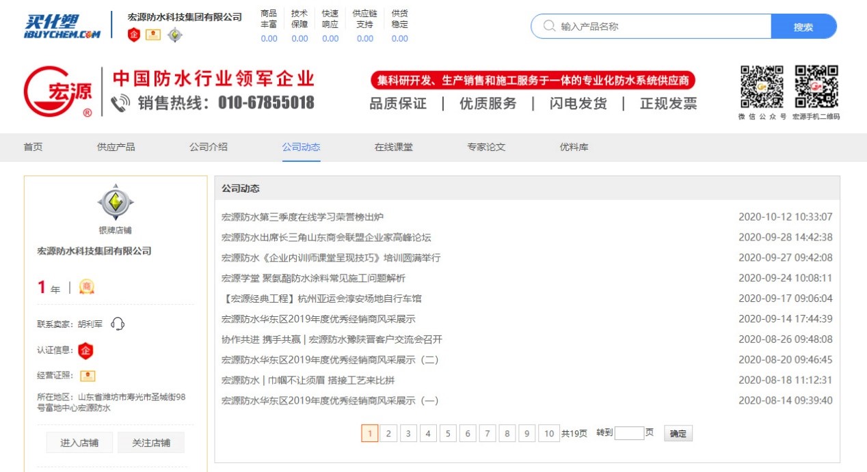
Task: Go to page 10
Action: point(549,433)
